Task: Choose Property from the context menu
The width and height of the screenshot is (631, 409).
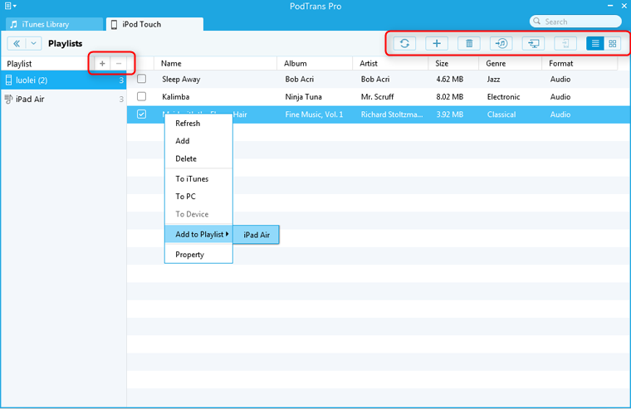Action: point(189,255)
